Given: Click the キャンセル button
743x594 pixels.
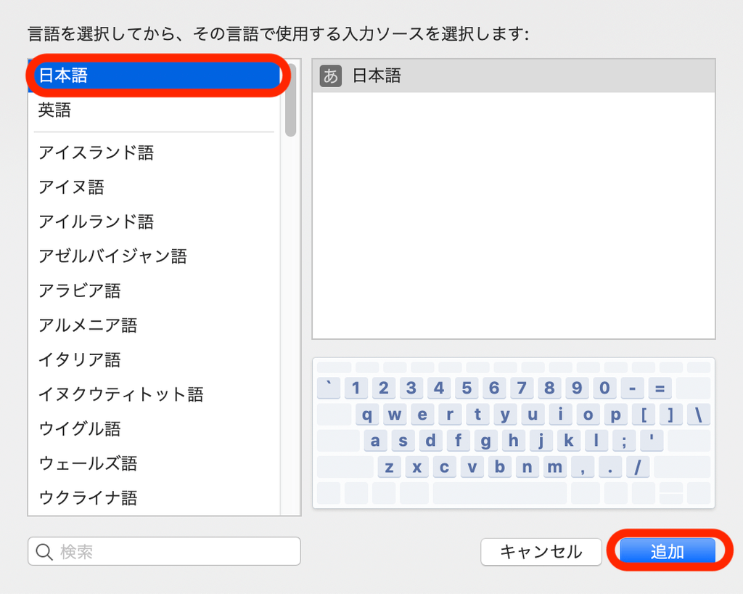Looking at the screenshot, I should point(541,551).
